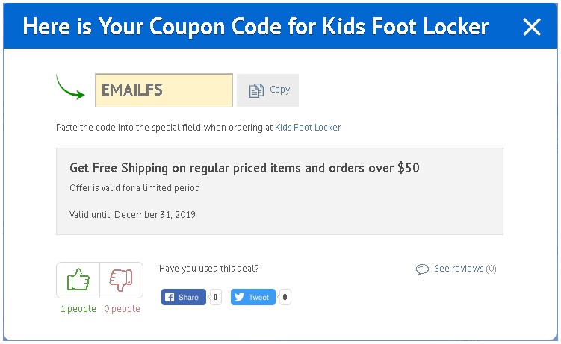Click the "Have you used this deal?" text
Screen dimensions: 561x344
(209, 269)
